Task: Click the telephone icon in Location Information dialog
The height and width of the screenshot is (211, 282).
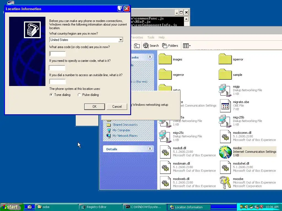Action: pos(32,30)
